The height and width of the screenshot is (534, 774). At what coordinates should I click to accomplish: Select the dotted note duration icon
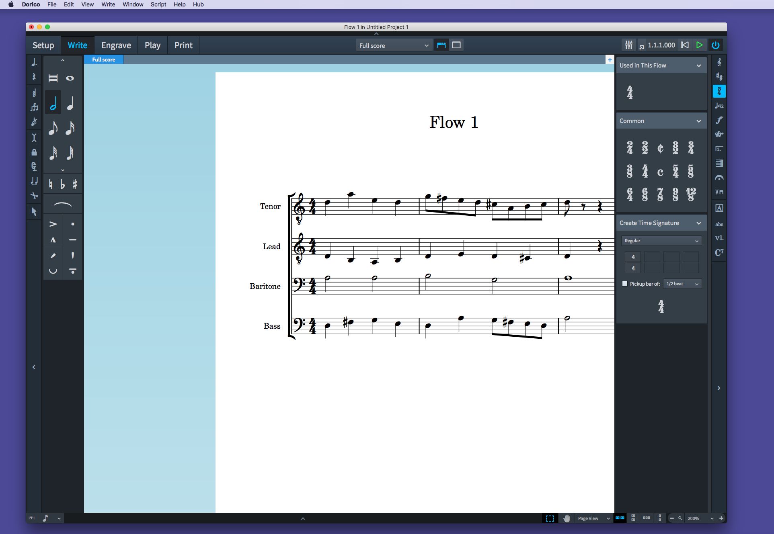(33, 63)
